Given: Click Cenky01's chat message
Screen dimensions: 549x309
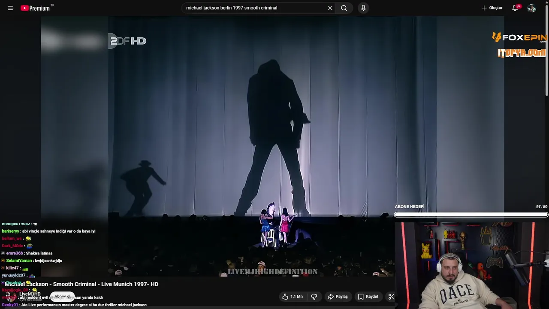Looking at the screenshot, I should [74, 305].
